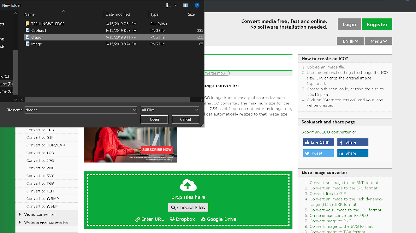The height and width of the screenshot is (233, 416).
Task: Open the EN language dropdown
Action: click(x=350, y=41)
